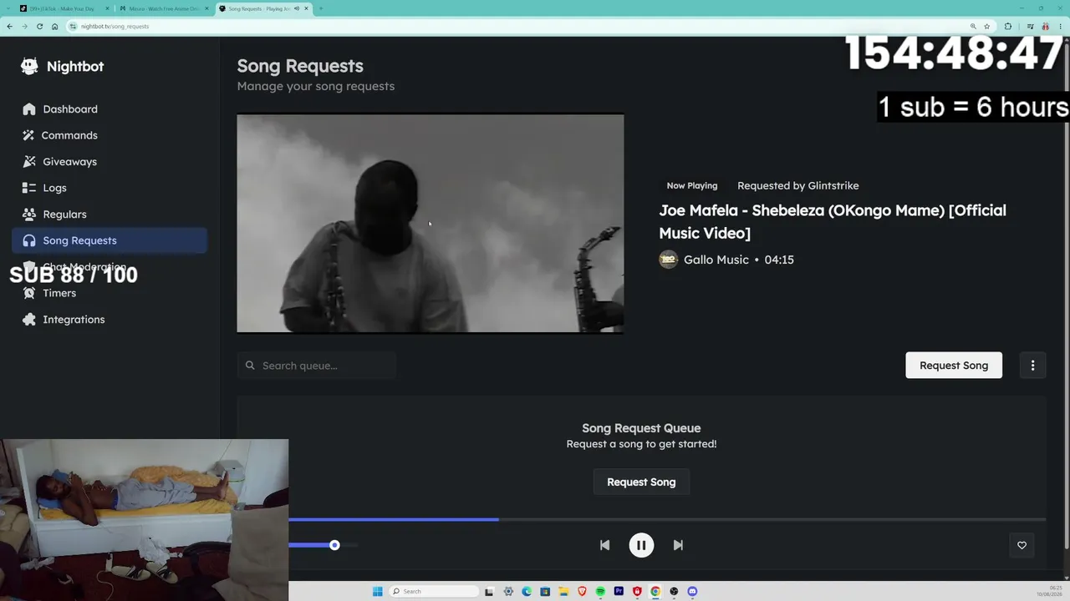Open Settings from the taskbar

tap(508, 592)
